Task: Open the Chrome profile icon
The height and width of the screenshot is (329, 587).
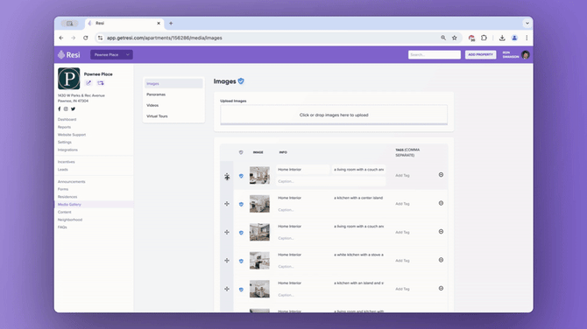Action: pyautogui.click(x=514, y=38)
